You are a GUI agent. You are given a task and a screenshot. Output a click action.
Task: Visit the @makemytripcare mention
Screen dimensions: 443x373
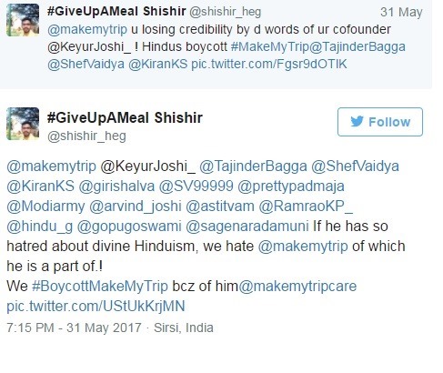click(x=297, y=286)
